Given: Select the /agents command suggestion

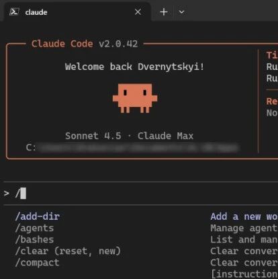Looking at the screenshot, I should pyautogui.click(x=34, y=228).
